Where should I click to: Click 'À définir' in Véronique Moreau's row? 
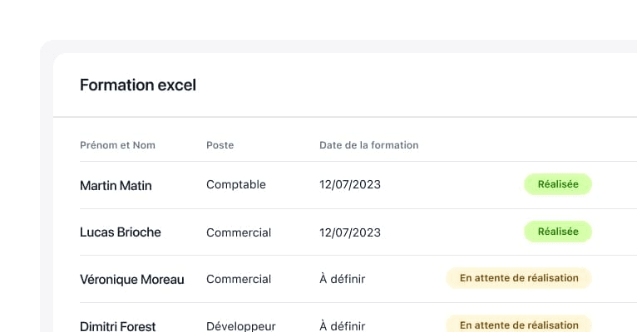click(x=342, y=279)
